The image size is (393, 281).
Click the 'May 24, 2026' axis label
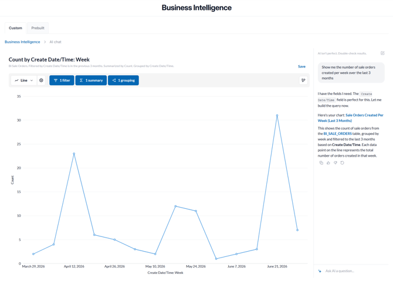point(196,266)
